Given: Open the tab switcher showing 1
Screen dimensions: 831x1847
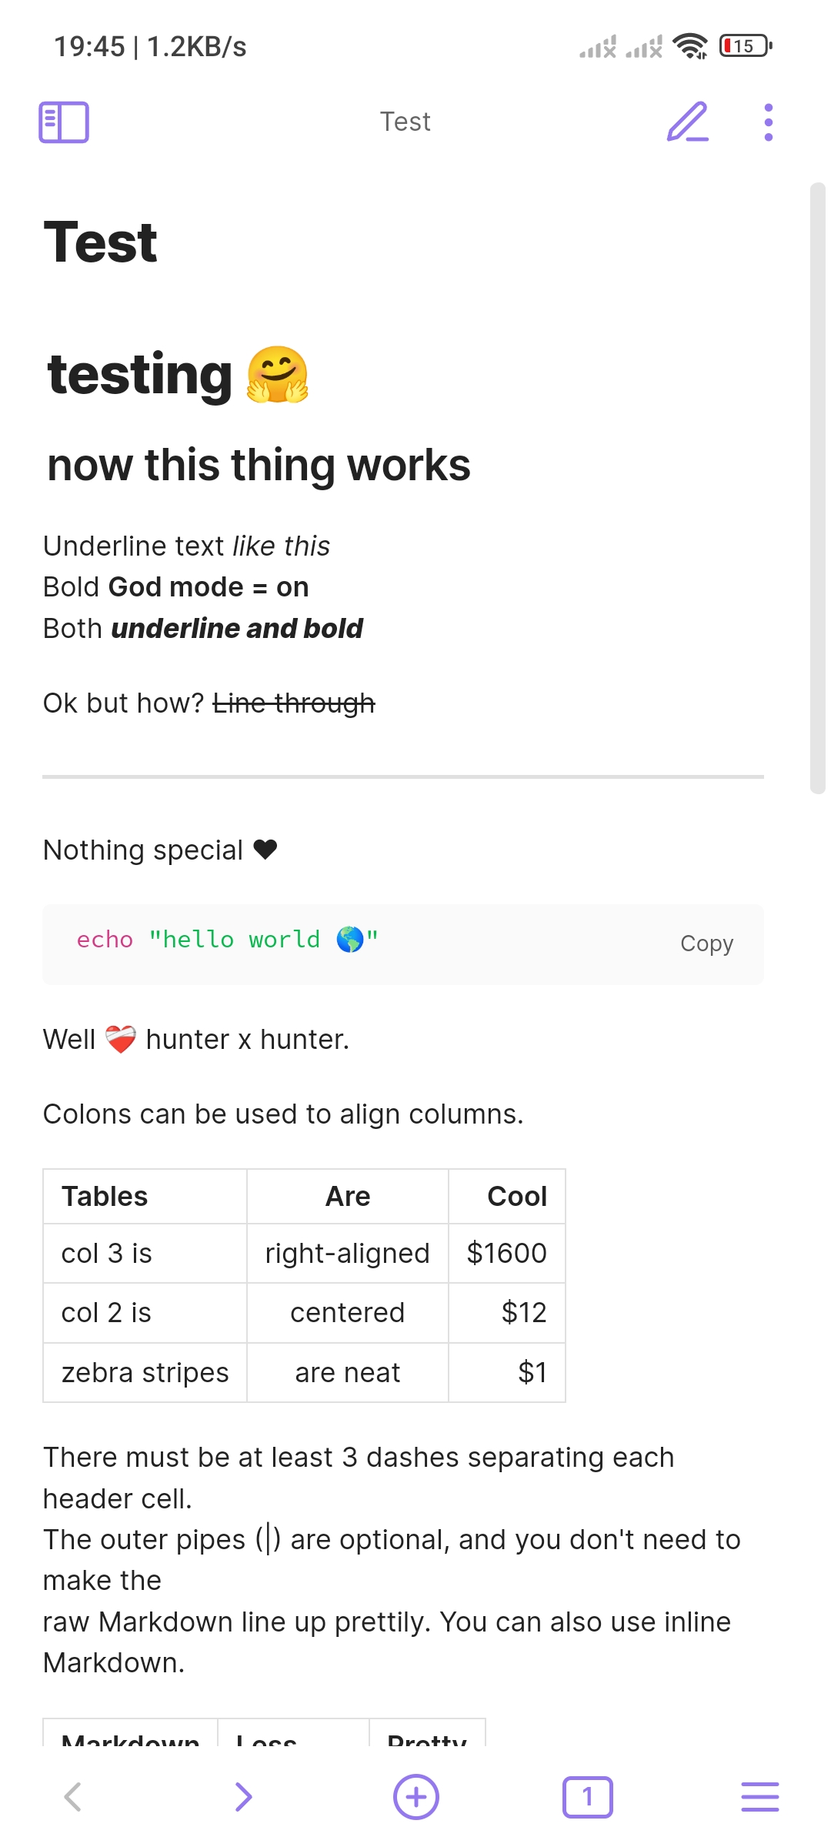Looking at the screenshot, I should pos(587,1797).
